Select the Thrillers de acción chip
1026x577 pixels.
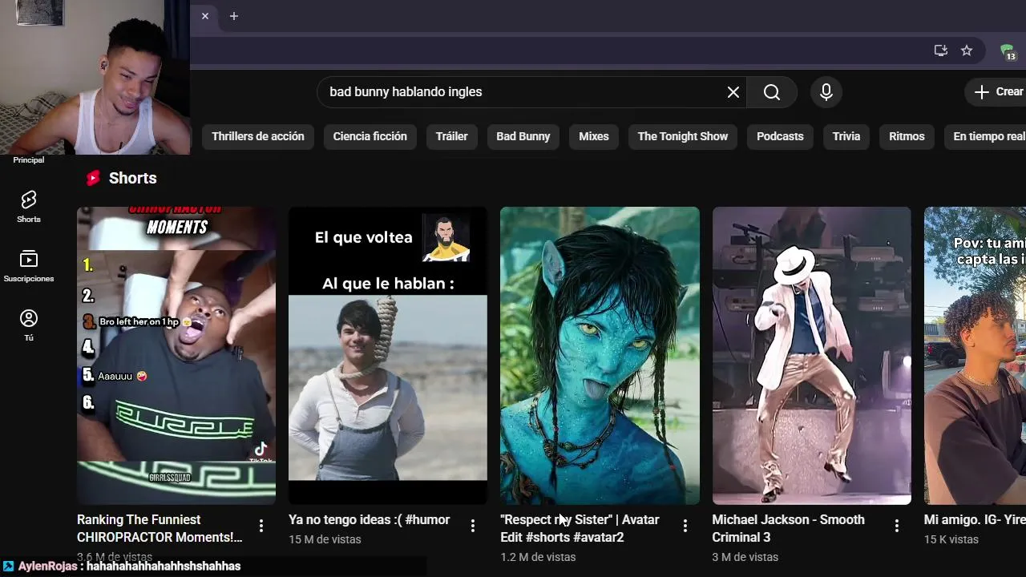pyautogui.click(x=258, y=136)
